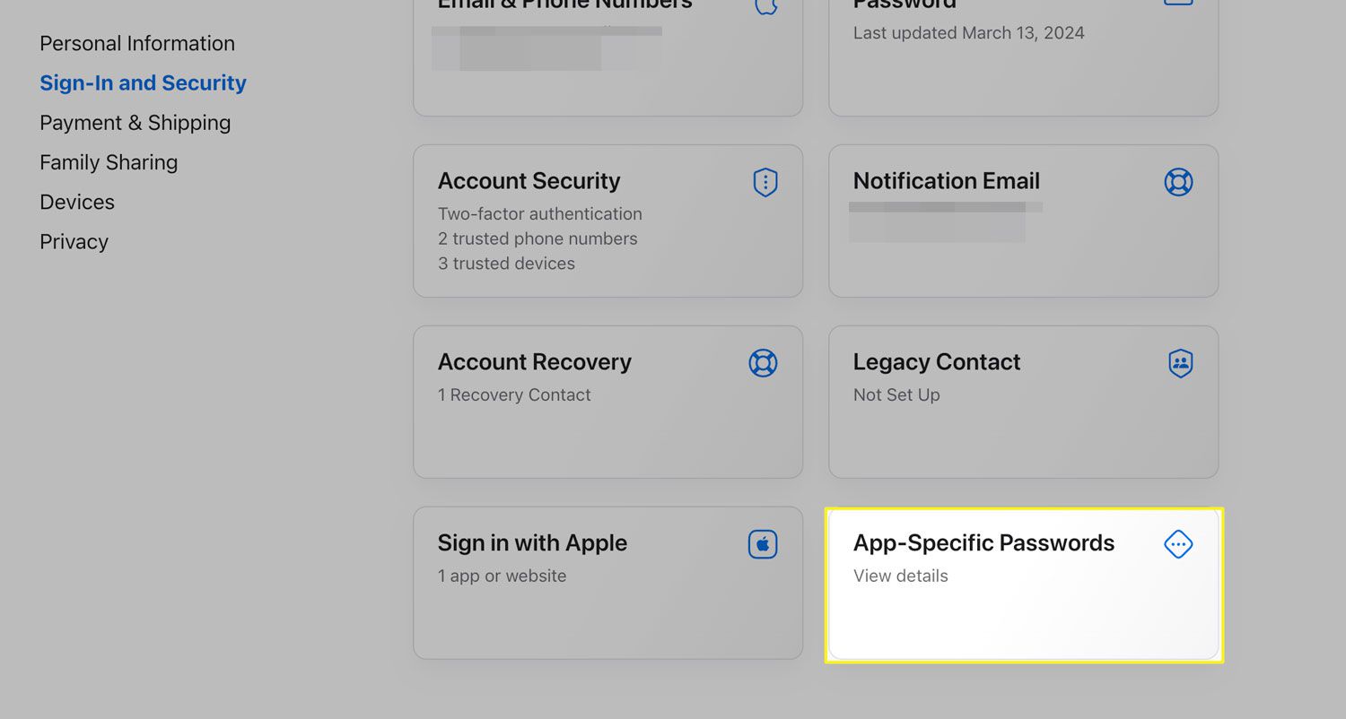Screen dimensions: 1346x719
Task: Click the Apple logo icon on Sign in with Apple
Action: pos(763,544)
